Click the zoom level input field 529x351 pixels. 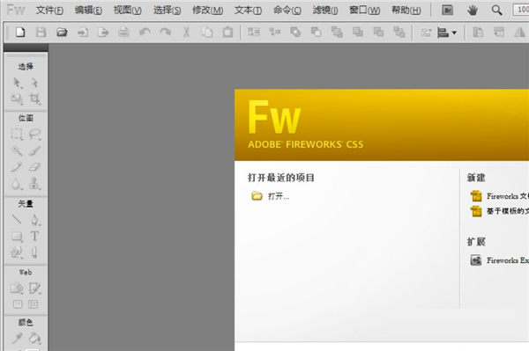(521, 10)
